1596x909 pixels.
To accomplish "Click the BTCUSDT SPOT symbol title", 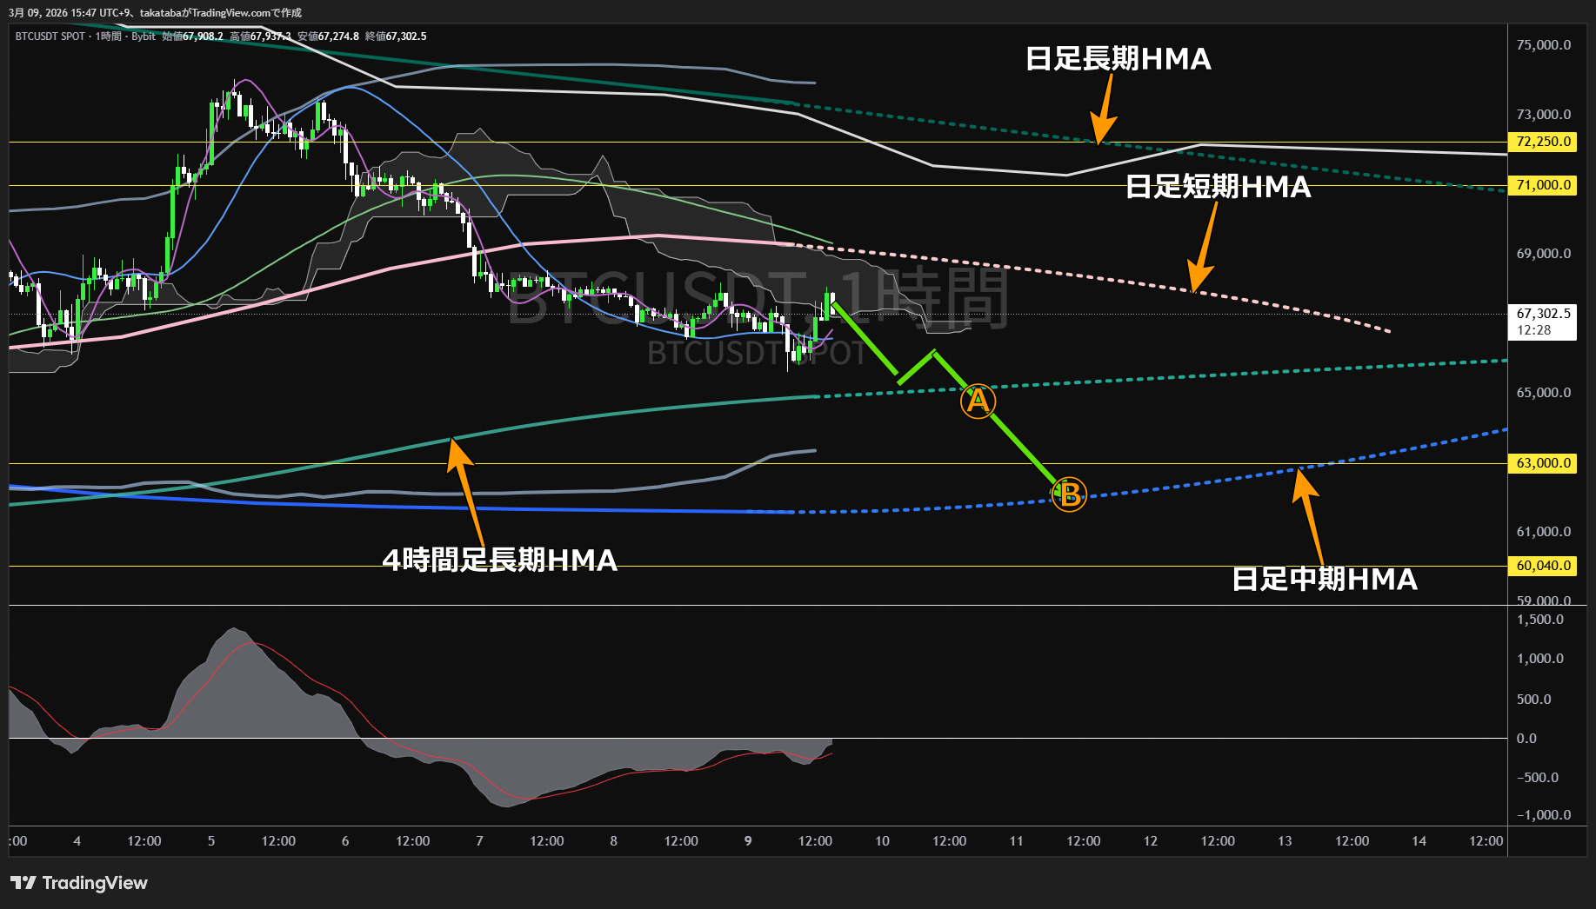I will 50,36.
